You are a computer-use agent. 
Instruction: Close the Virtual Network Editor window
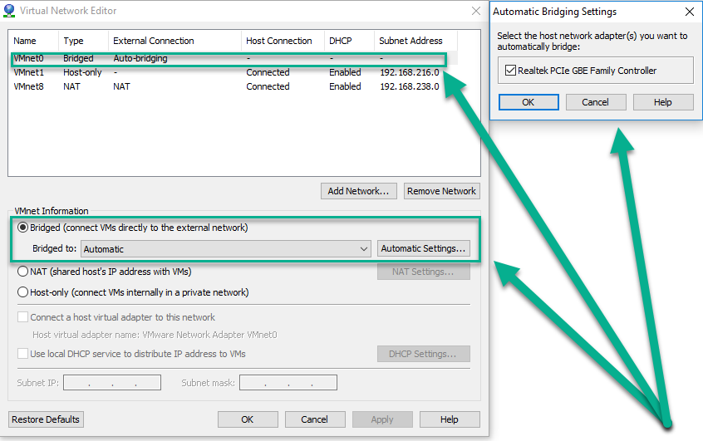(476, 11)
